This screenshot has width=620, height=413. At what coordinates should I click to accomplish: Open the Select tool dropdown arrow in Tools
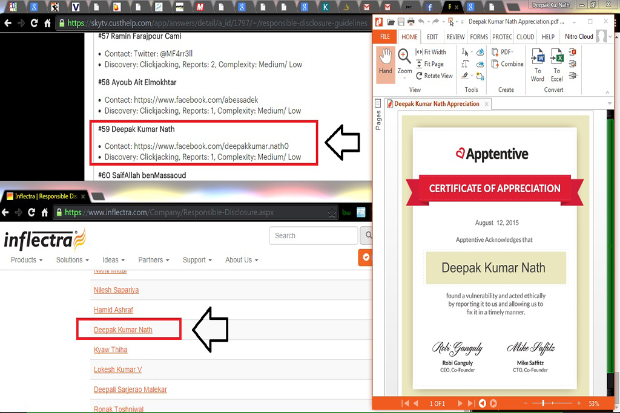471,53
